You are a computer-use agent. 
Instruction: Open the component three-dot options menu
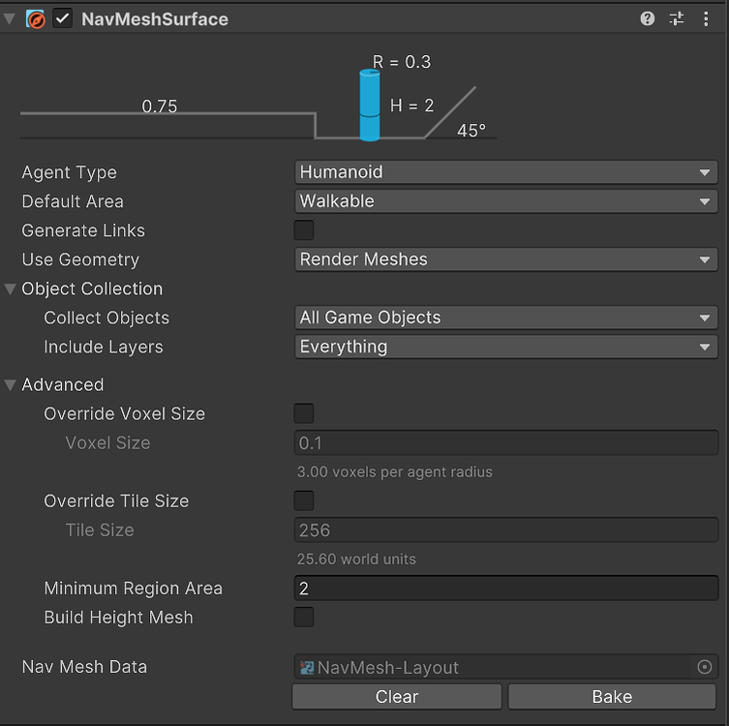[x=706, y=18]
